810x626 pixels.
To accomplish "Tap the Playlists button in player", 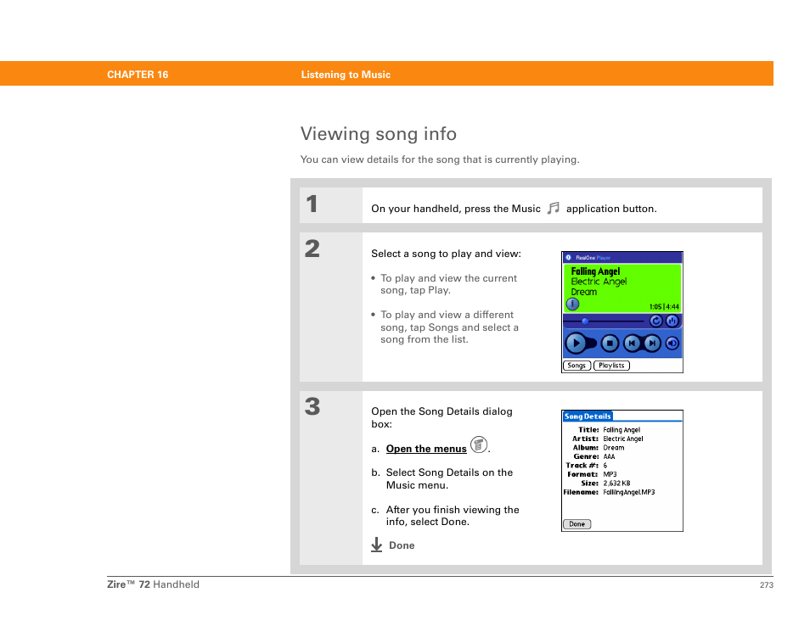I will pos(611,366).
